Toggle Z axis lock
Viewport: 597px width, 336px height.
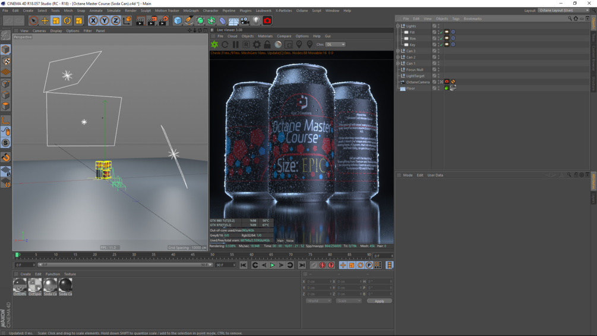tap(115, 21)
